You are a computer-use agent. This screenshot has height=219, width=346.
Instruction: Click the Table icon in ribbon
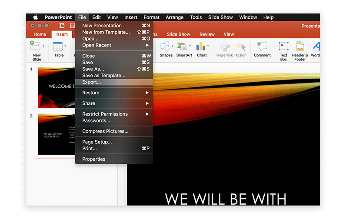point(58,46)
